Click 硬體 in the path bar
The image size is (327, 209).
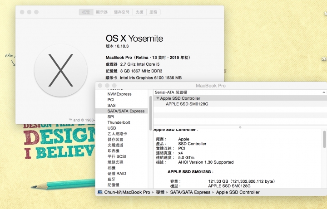point(160,192)
